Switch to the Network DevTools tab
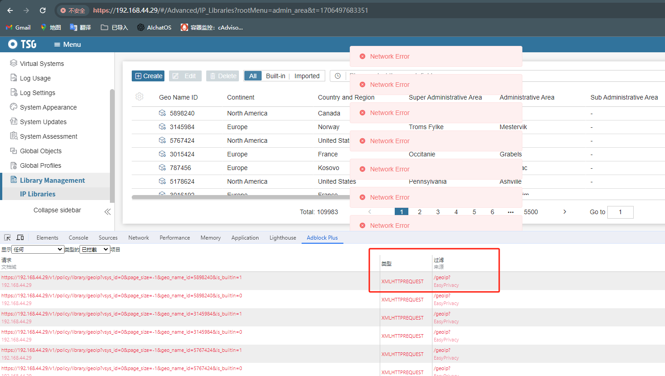Viewport: 665px width, 376px height. (139, 237)
